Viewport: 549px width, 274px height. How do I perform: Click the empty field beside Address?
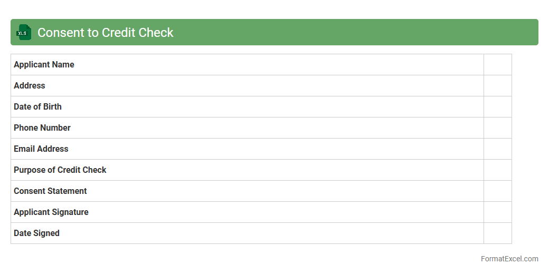click(x=497, y=86)
